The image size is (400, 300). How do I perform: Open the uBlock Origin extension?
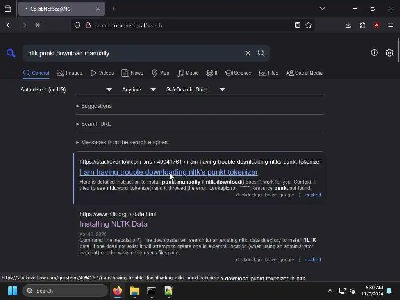(377, 25)
